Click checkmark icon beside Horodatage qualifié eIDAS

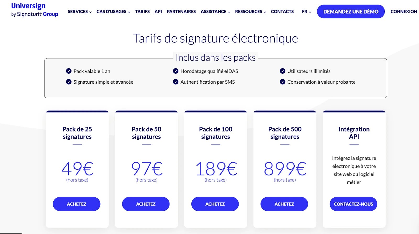coord(176,71)
